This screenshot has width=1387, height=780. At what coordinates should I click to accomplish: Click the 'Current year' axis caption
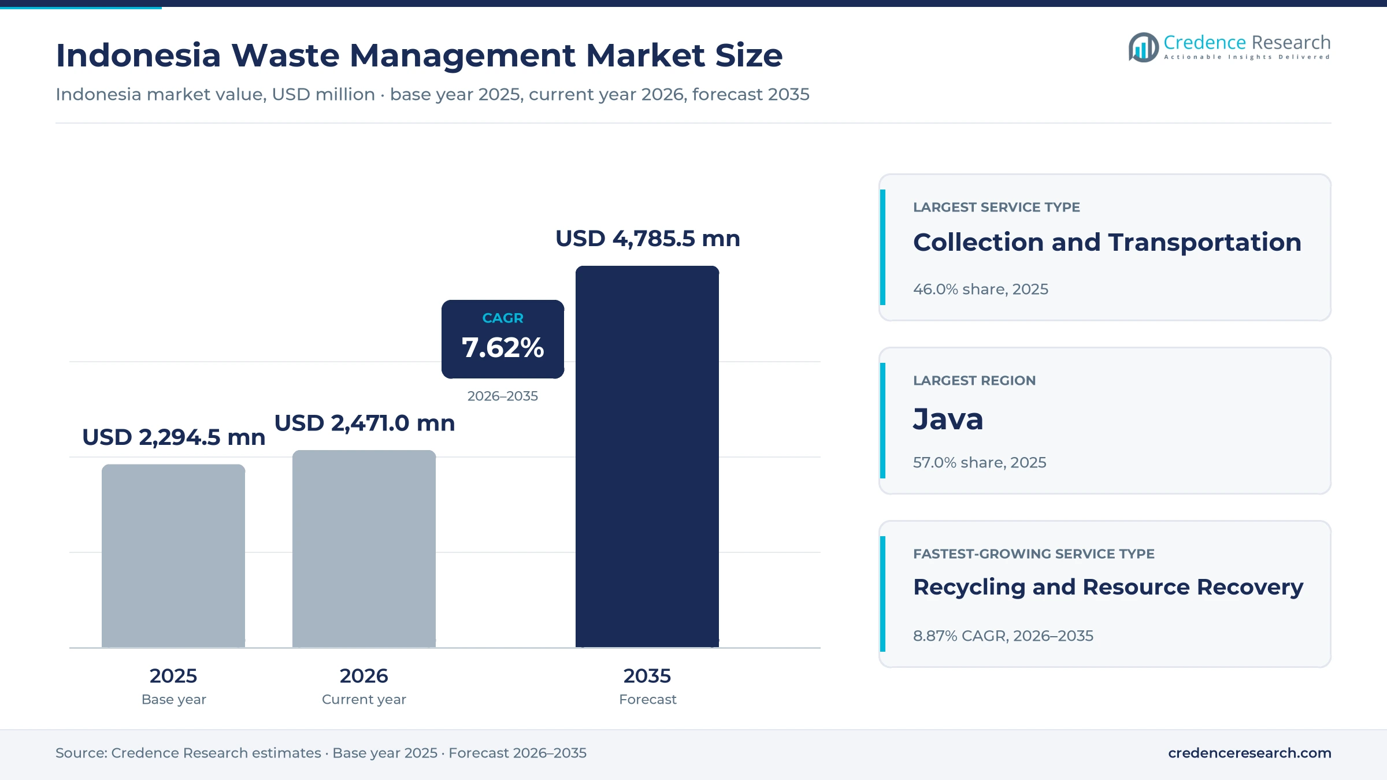[x=364, y=700]
